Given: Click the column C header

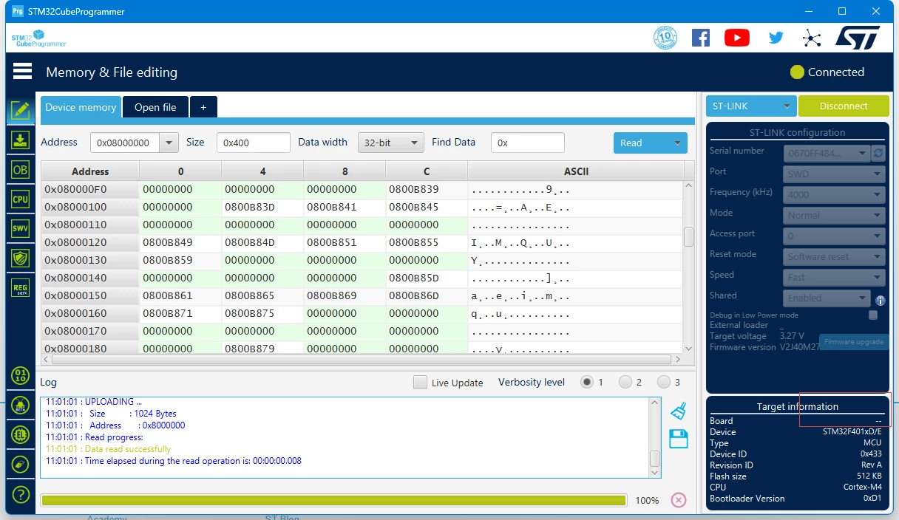Looking at the screenshot, I should tap(427, 171).
